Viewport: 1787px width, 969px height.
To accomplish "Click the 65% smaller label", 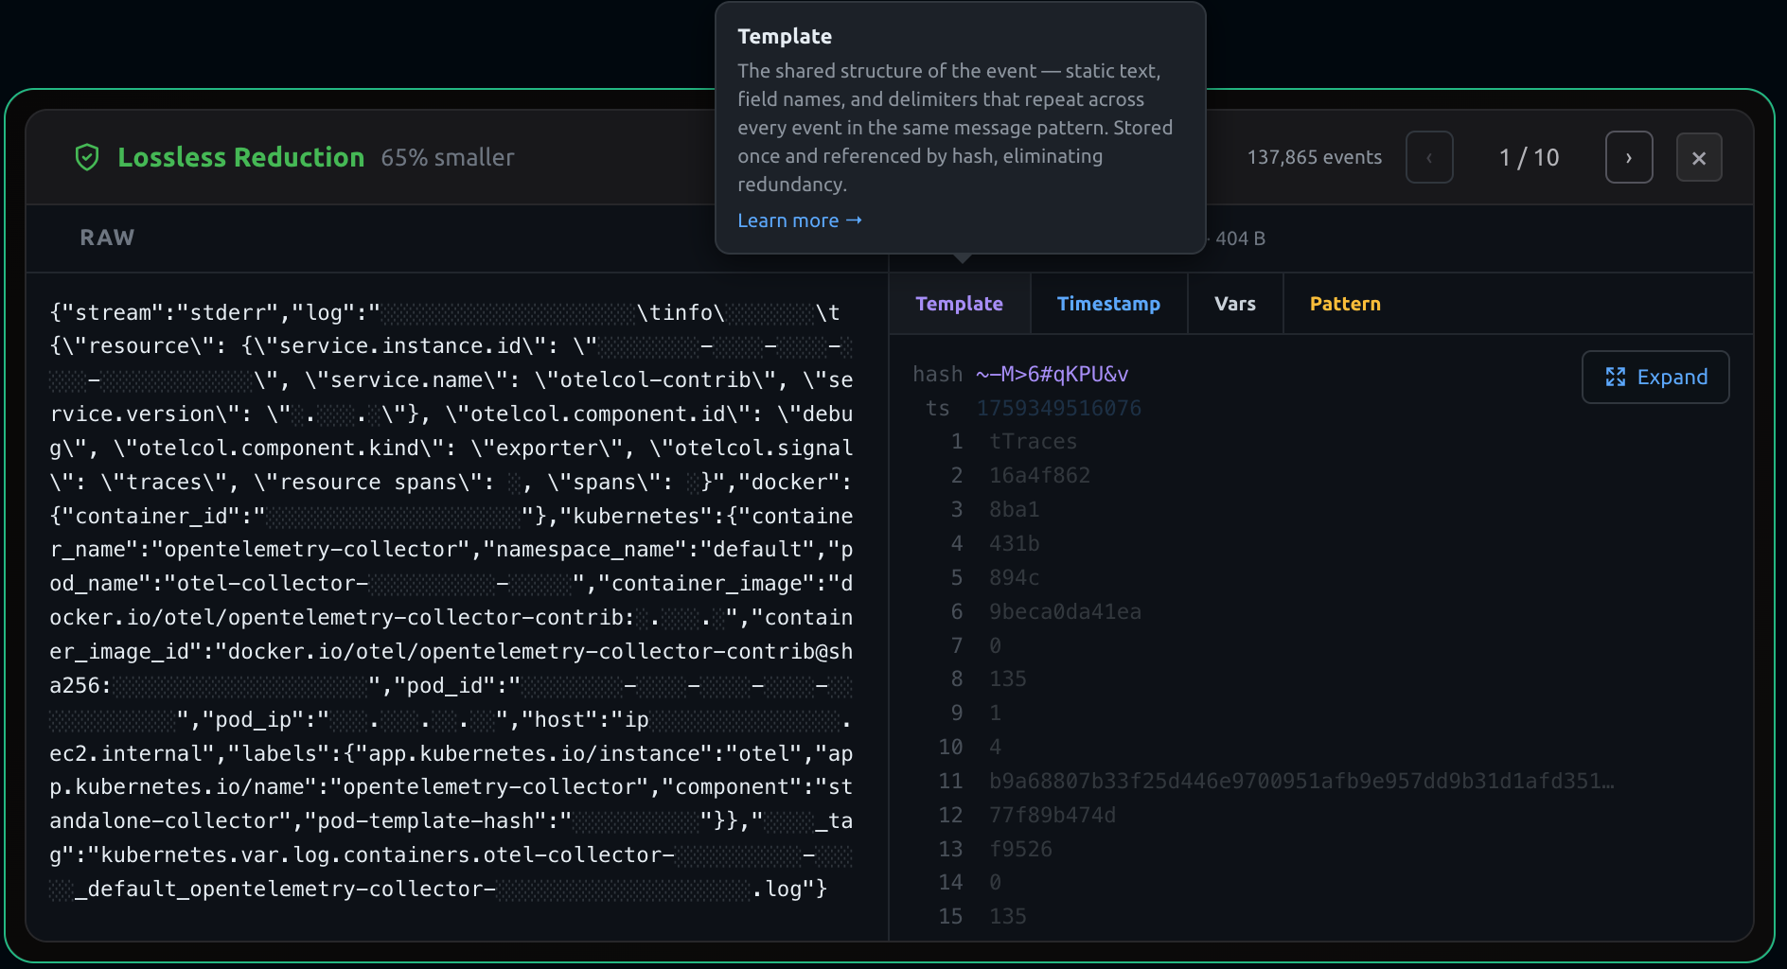I will coord(448,158).
